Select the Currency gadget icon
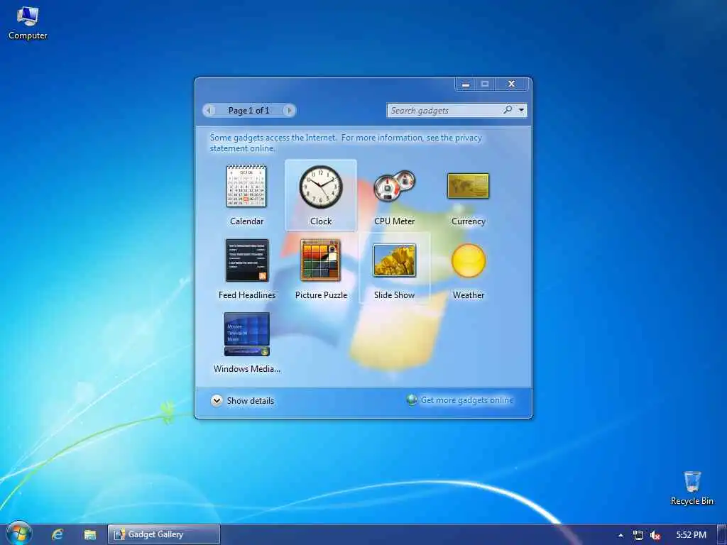This screenshot has width=727, height=545. 468,186
